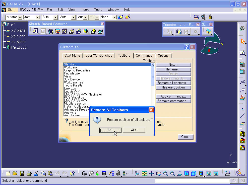Image resolution: width=248 pixels, height=185 pixels.
Task: Click the toolbars list scrollbar up arrow
Action: point(153,65)
